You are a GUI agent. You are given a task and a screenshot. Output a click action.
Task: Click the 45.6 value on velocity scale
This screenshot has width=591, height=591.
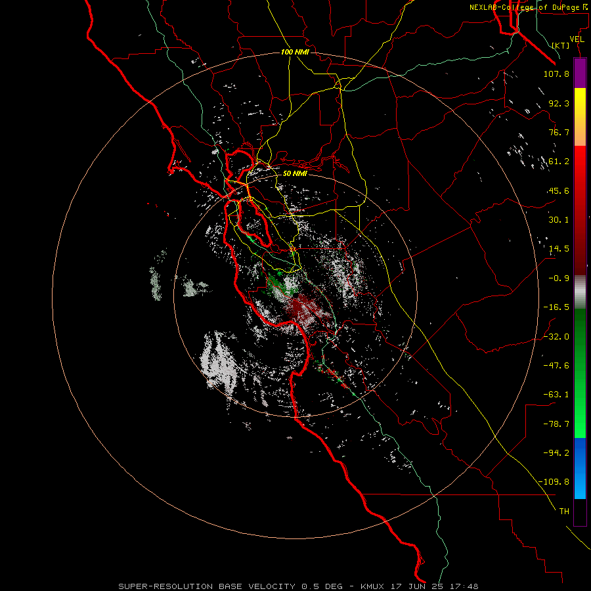click(559, 190)
